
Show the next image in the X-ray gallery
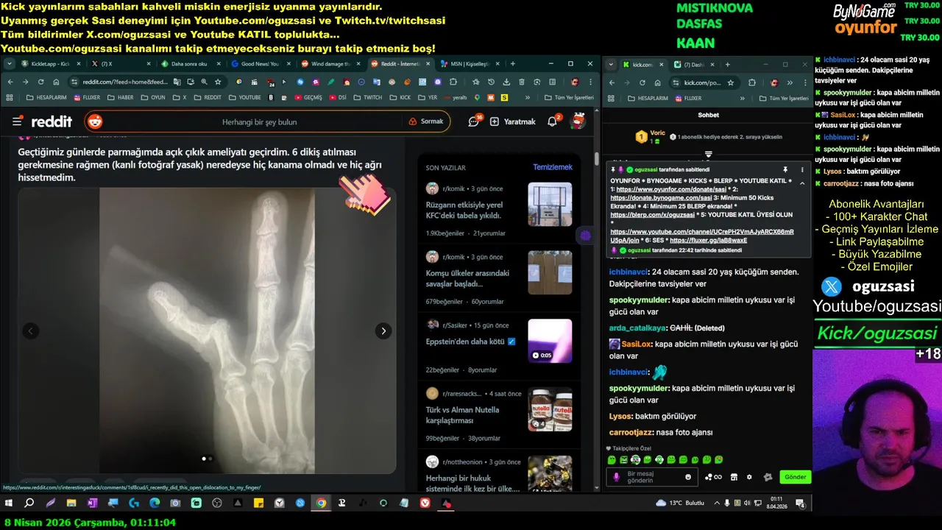383,331
